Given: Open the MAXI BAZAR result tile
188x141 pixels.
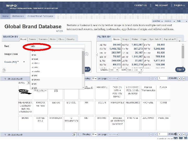Looking at the screenshot, I should (x=56, y=123).
